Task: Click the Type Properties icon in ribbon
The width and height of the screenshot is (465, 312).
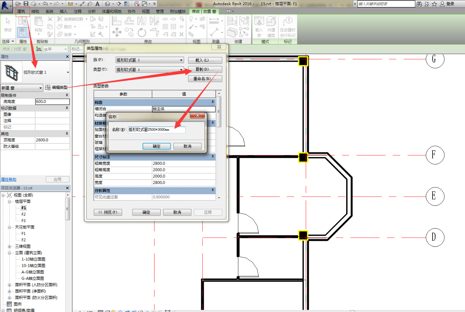Action: [x=23, y=21]
